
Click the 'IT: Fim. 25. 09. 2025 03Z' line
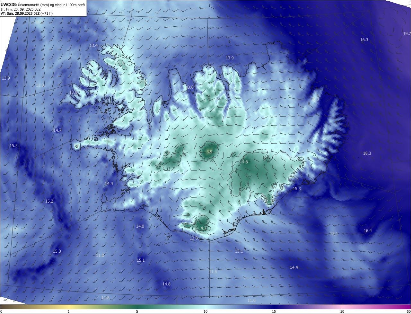(x=21, y=9)
